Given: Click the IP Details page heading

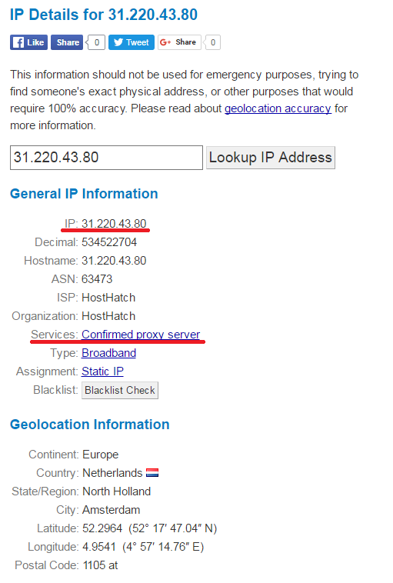Looking at the screenshot, I should (x=104, y=15).
